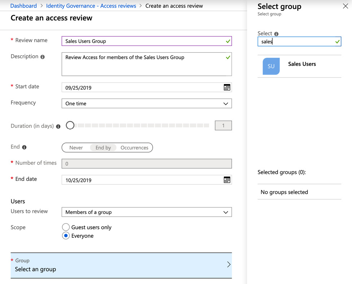
Task: Click the Duration slider handle
Action: click(x=70, y=125)
